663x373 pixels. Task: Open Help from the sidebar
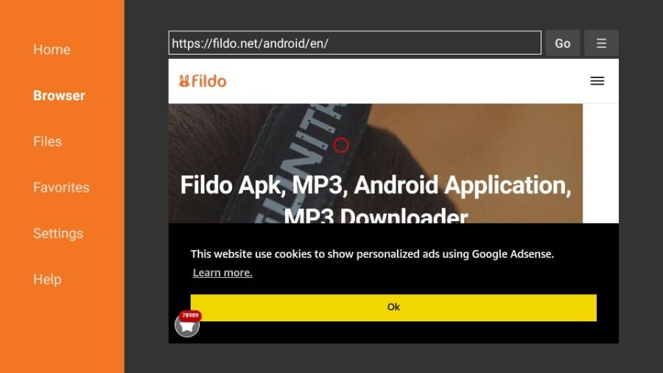[x=47, y=279]
